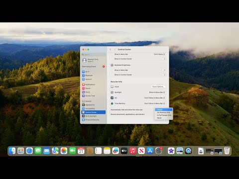Open the document file in the Dock
239x179 pixels.
click(201, 151)
